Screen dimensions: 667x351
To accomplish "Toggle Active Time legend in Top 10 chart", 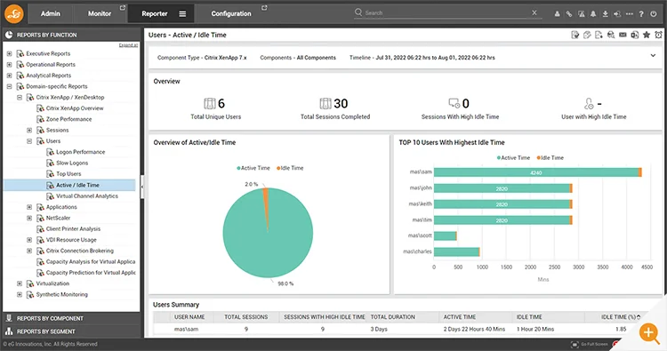I will click(513, 157).
